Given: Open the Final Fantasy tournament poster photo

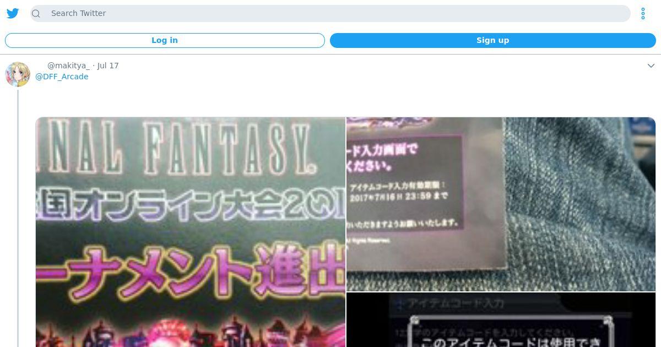Looking at the screenshot, I should click(x=191, y=232).
